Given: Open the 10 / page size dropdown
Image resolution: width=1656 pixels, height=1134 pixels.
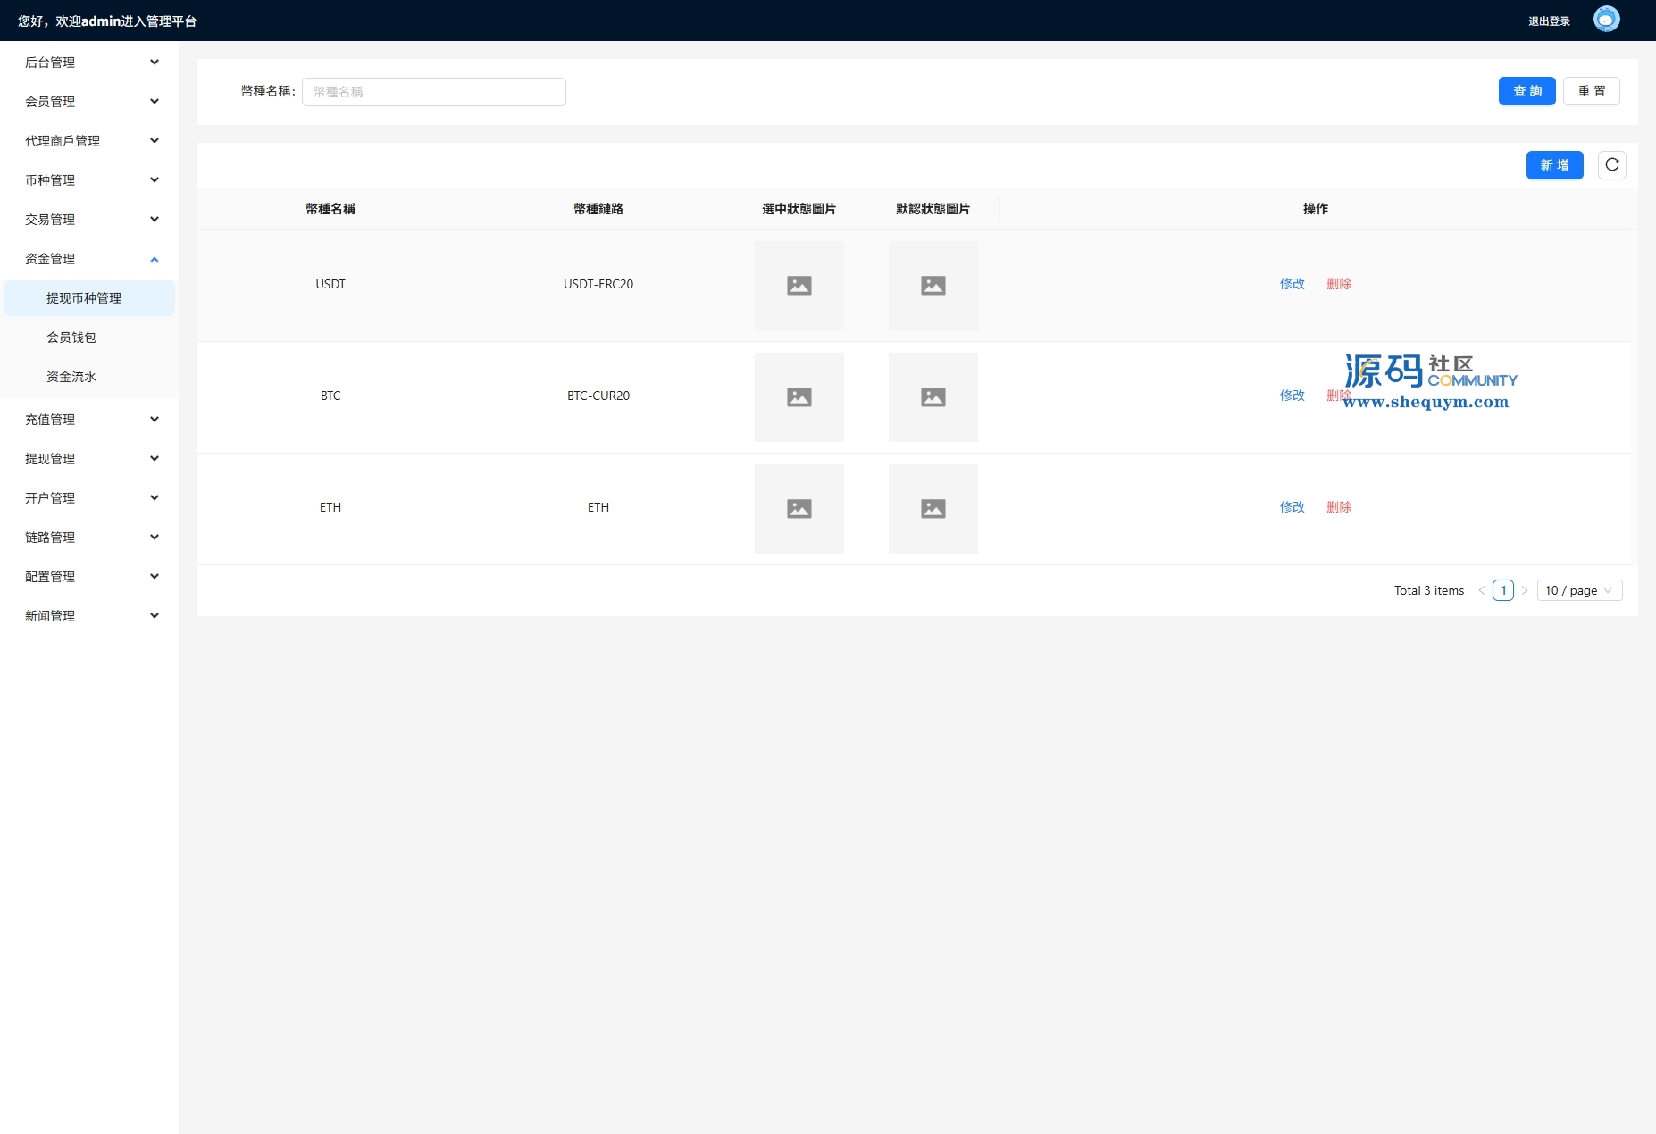Looking at the screenshot, I should coord(1579,590).
